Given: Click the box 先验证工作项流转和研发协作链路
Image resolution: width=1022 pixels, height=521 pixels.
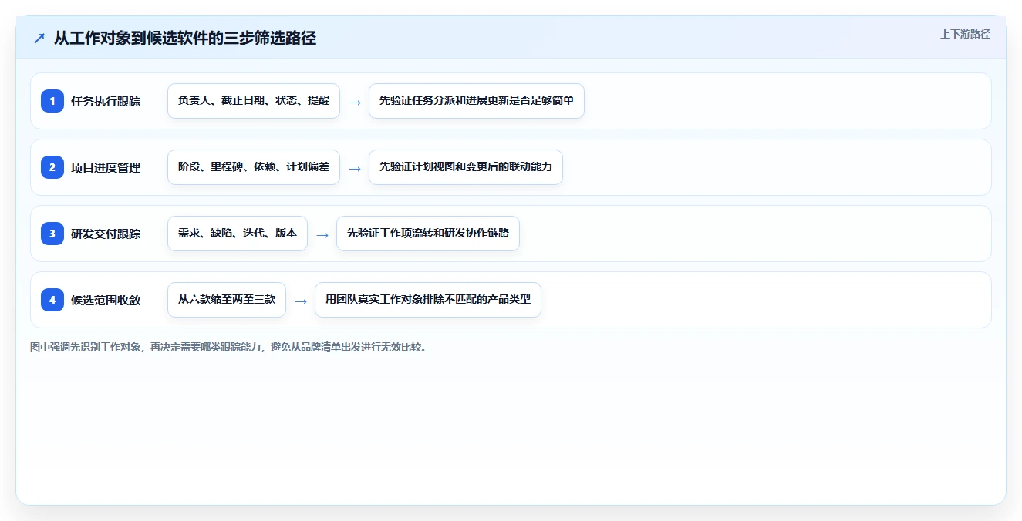Looking at the screenshot, I should point(428,234).
